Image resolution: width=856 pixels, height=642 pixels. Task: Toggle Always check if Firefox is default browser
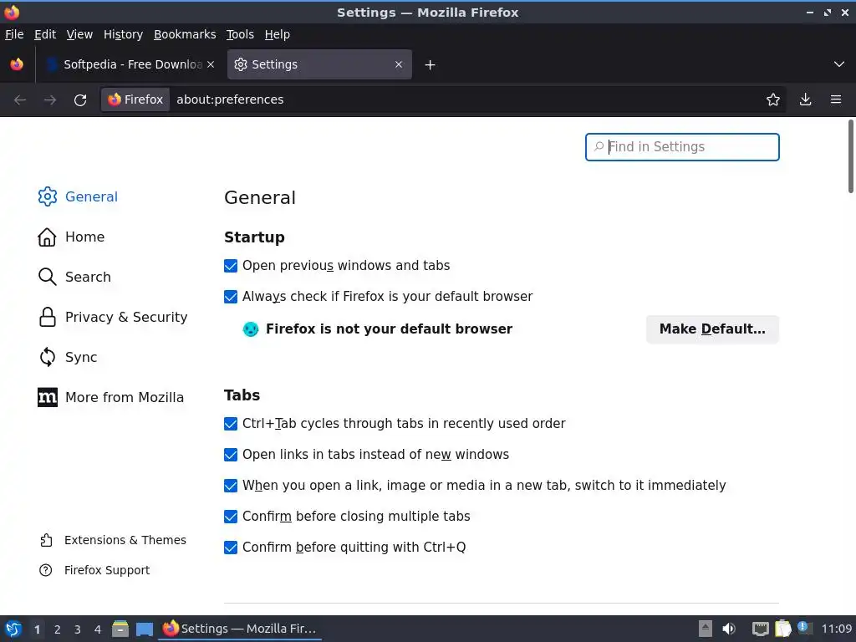(231, 297)
